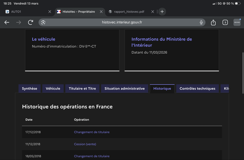
Task: Click the Cession (vente) operation link
Action: (85, 144)
